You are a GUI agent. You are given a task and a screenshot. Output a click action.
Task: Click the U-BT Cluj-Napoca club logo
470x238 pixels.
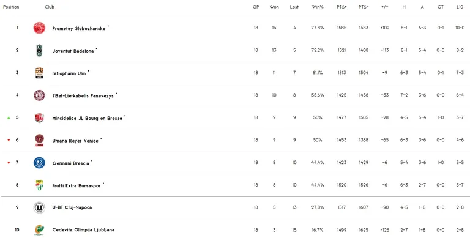[39, 207]
